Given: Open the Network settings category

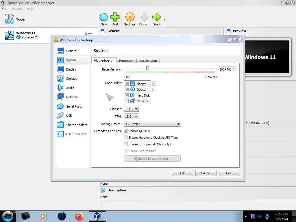Looking at the screenshot, I should point(73,97).
